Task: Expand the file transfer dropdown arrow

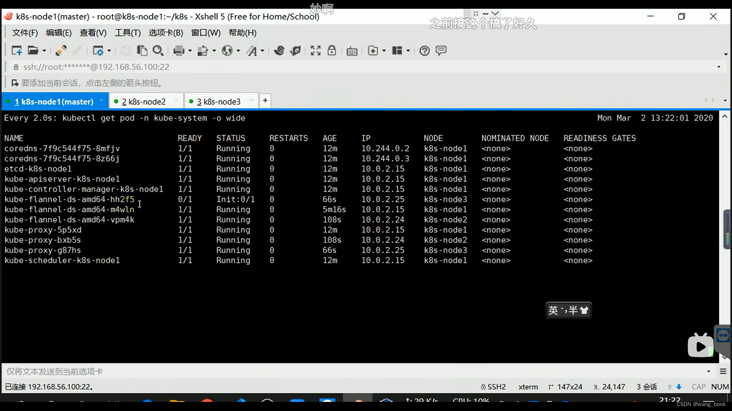Action: pyautogui.click(x=214, y=51)
